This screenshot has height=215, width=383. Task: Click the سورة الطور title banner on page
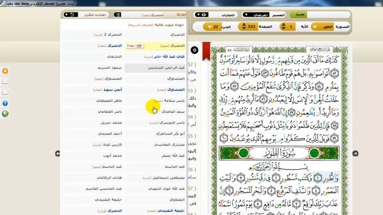click(279, 153)
